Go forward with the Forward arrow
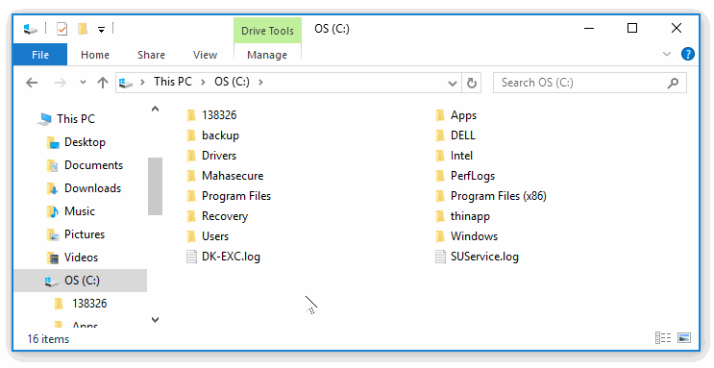Image resolution: width=714 pixels, height=368 pixels. pos(61,83)
